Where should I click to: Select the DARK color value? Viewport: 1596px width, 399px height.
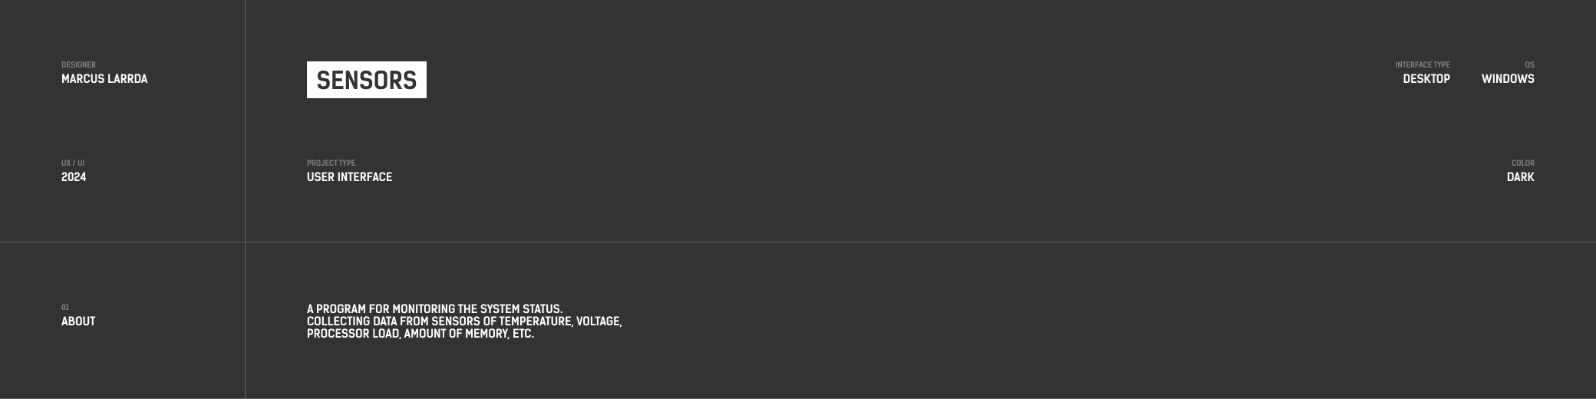coord(1520,177)
